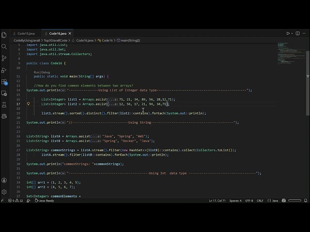Open the notifications bell icon
Screen dimensions: 310x232
coord(306,201)
